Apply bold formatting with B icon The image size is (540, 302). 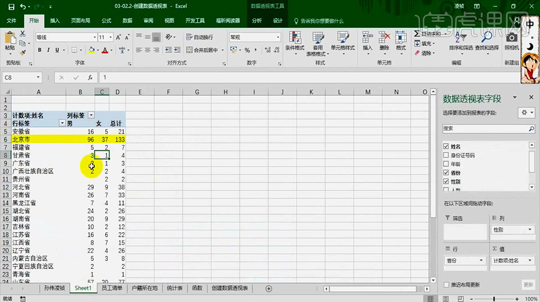coord(40,50)
